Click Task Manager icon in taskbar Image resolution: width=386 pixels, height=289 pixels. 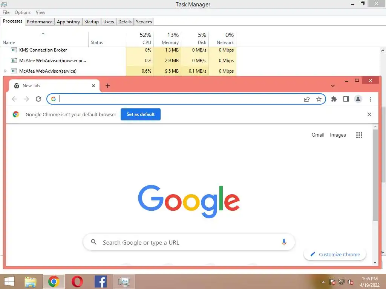coord(124,281)
